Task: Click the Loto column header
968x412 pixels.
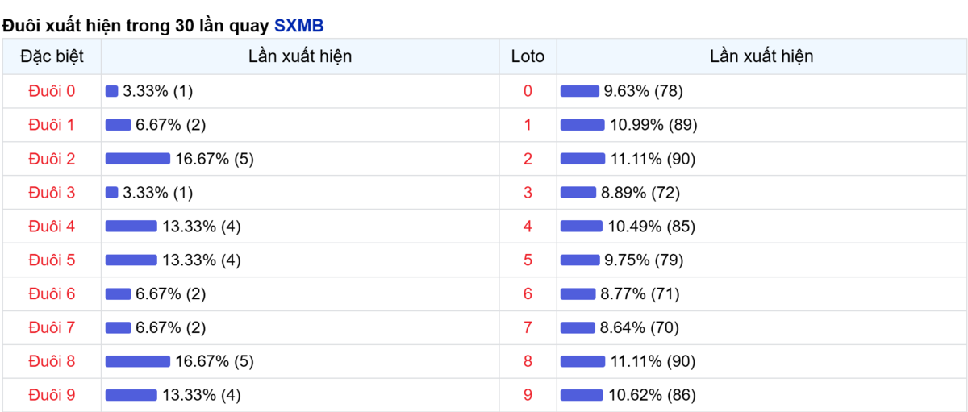Action: coord(528,56)
